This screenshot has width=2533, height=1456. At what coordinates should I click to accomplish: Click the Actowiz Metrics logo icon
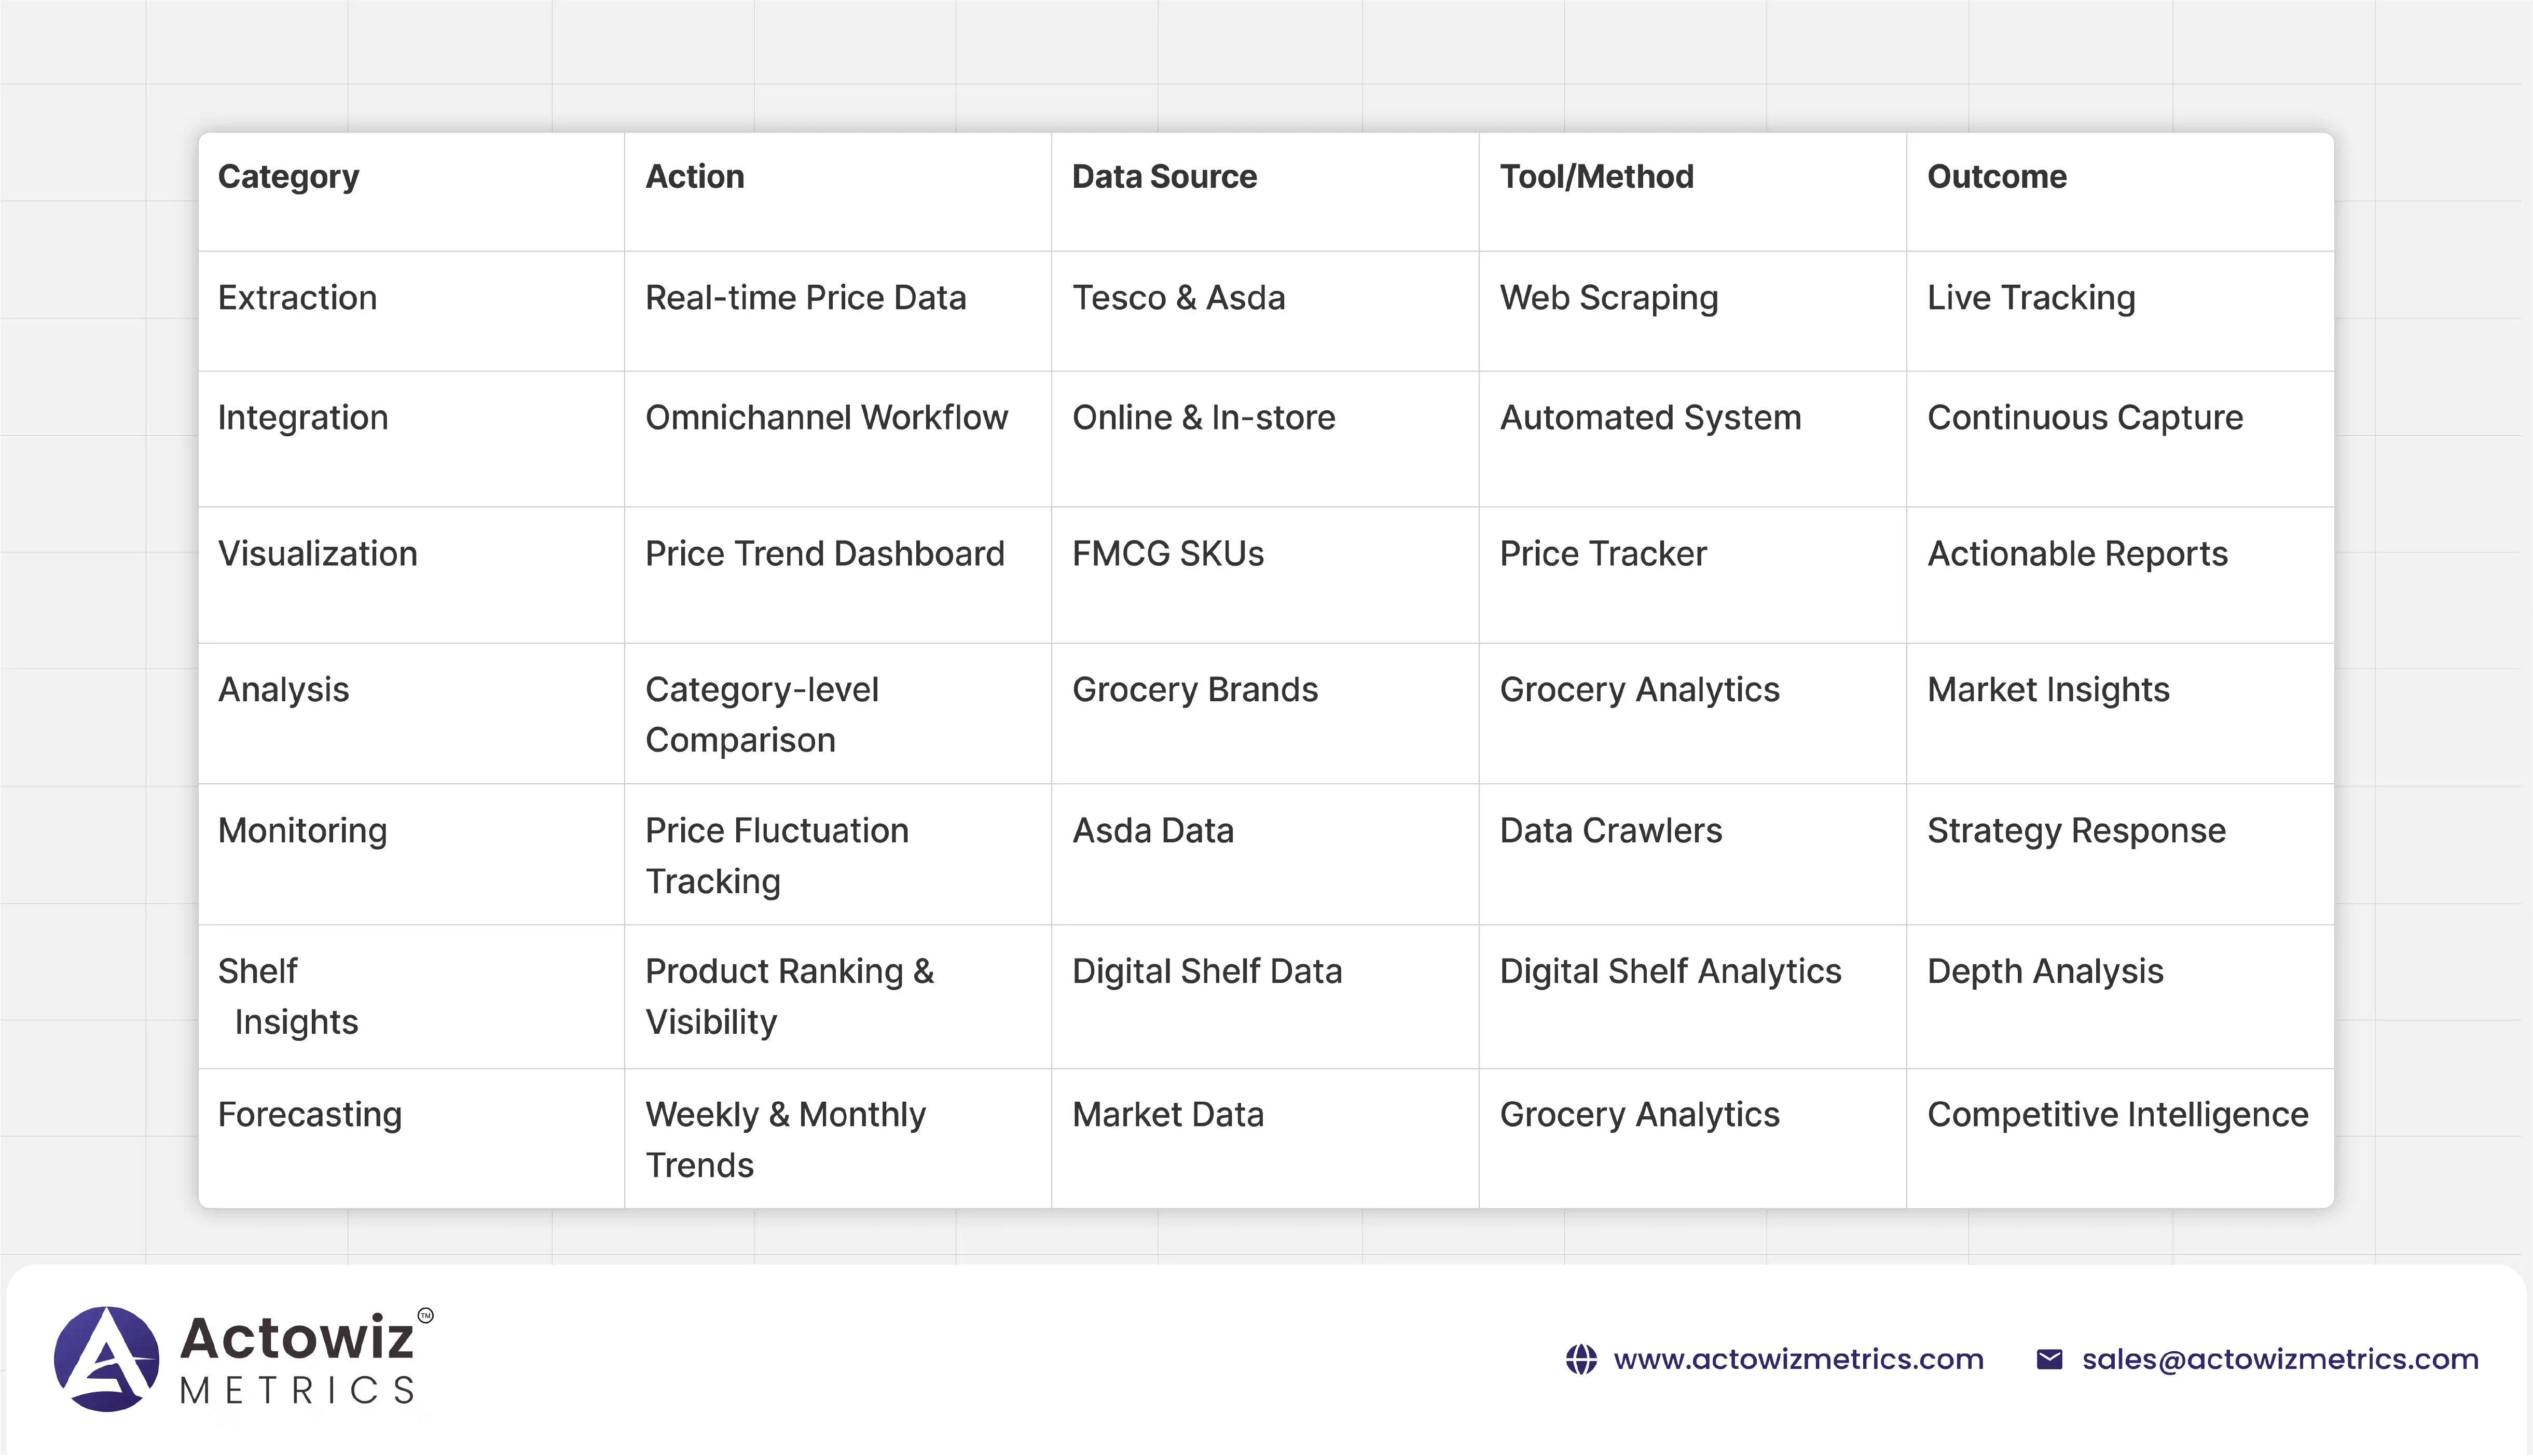106,1359
